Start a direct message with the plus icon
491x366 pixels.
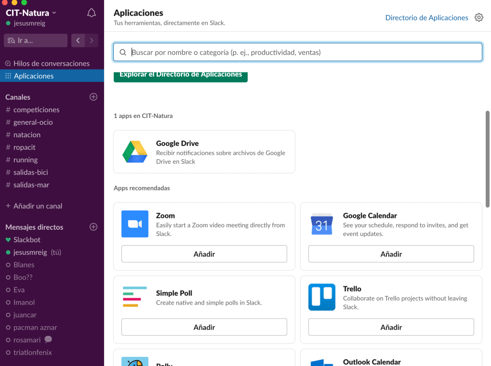pos(94,226)
